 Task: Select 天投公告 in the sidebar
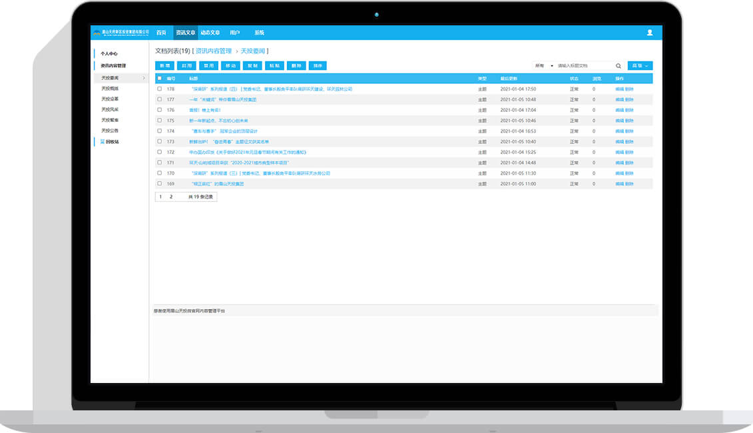110,131
